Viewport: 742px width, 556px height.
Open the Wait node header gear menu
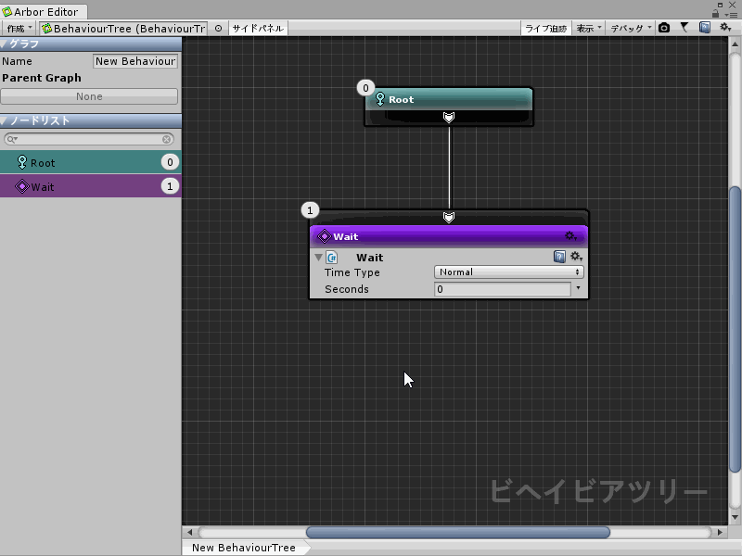point(571,236)
